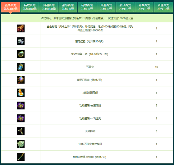Click the 功能卷轴-一飞通天 scroll icon

point(21,118)
